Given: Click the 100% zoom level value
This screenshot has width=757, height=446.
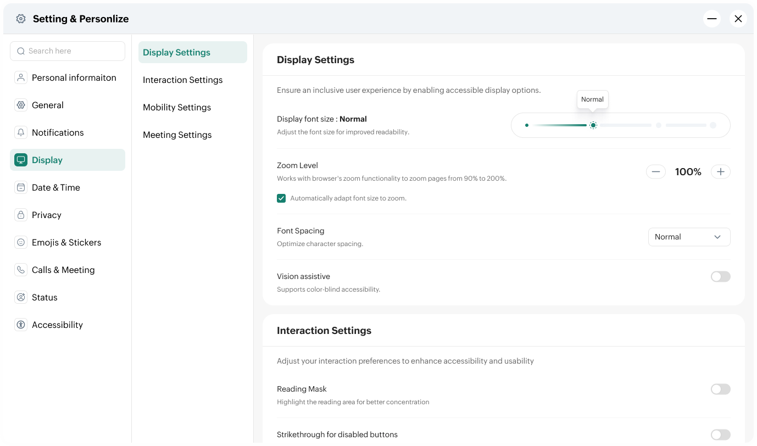Looking at the screenshot, I should pos(688,172).
